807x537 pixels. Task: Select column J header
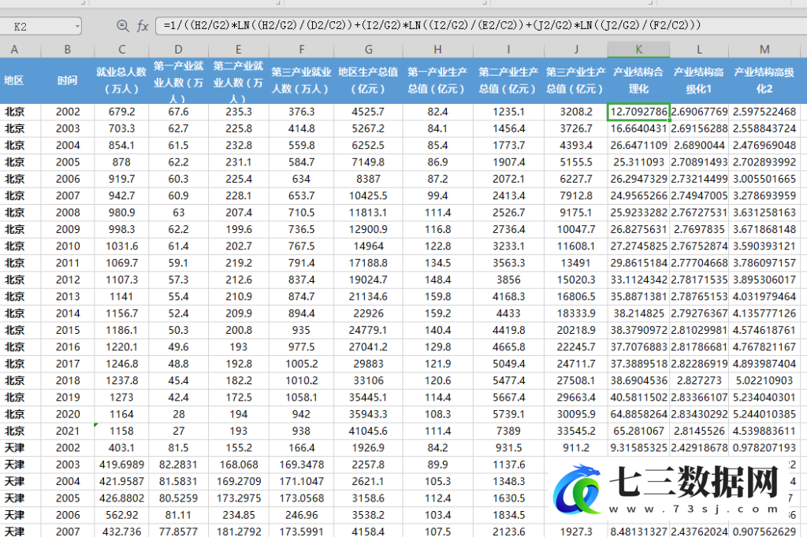click(576, 50)
